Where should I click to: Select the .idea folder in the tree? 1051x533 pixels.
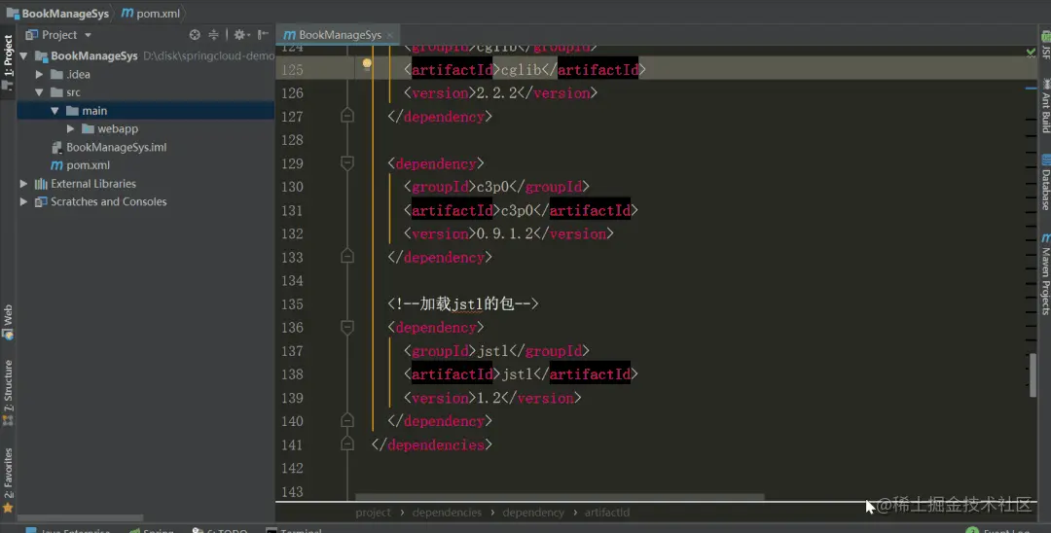(70, 74)
